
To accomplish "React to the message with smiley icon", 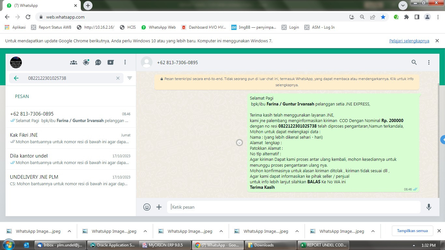I will pyautogui.click(x=239, y=143).
